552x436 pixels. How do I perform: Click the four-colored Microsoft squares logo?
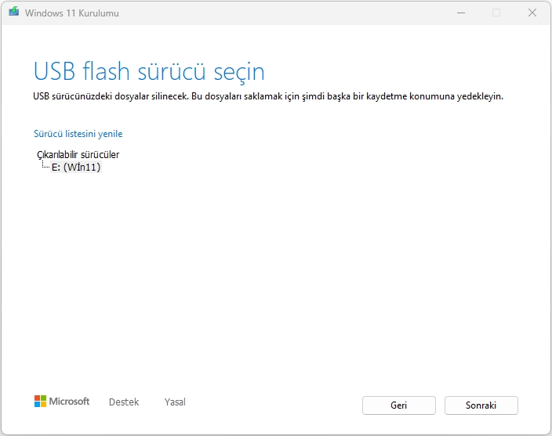pyautogui.click(x=40, y=402)
